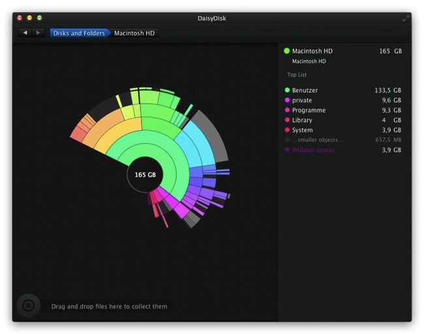The width and height of the screenshot is (424, 334).
Task: Click the magenta dot next to private
Action: 287,100
